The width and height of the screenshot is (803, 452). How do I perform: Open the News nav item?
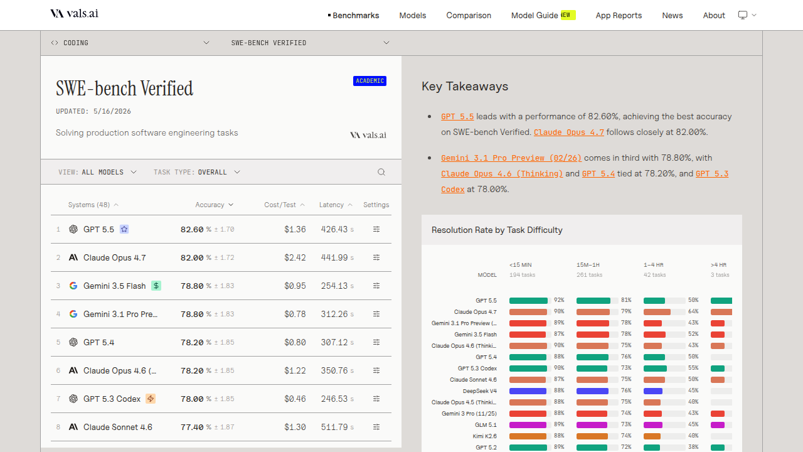point(673,15)
